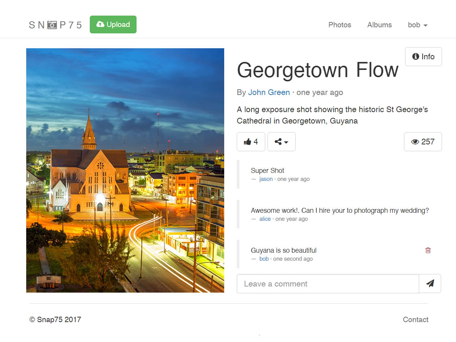Click the photo description about St George's Cathedral
Viewport: 456px width, 342px height.
(x=332, y=115)
